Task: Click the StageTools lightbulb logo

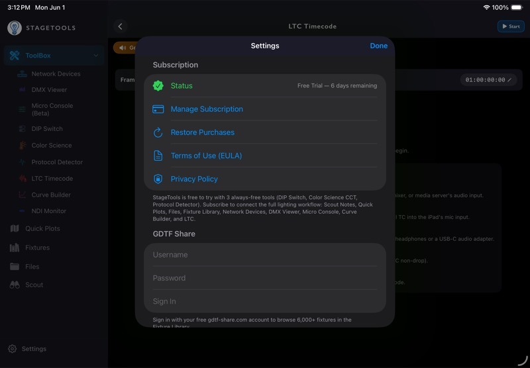Action: click(15, 28)
